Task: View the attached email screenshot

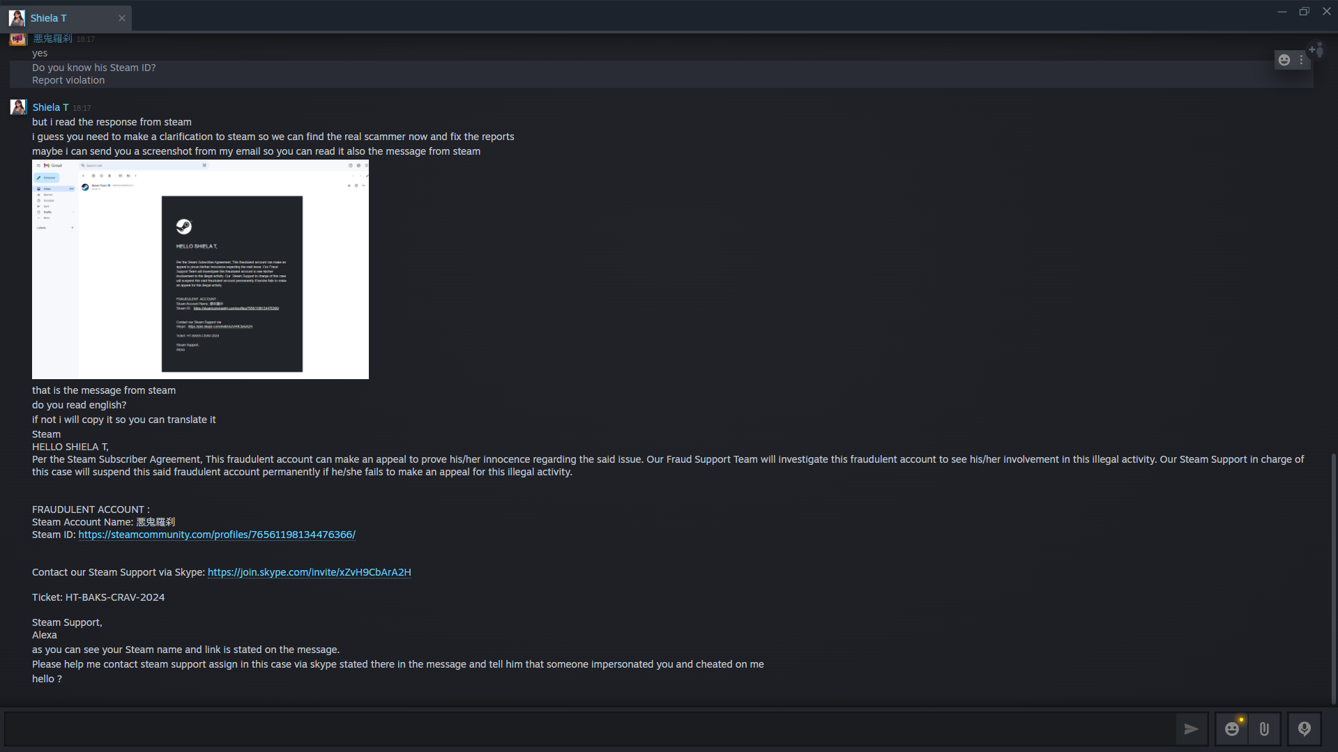Action: (200, 269)
